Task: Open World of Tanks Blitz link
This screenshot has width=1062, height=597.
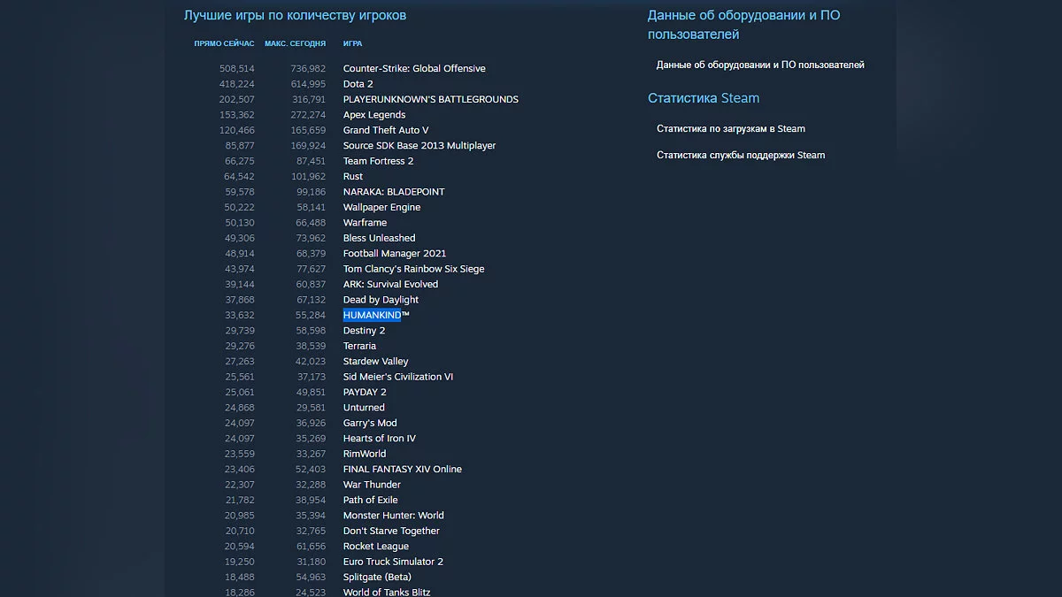Action: (x=387, y=592)
